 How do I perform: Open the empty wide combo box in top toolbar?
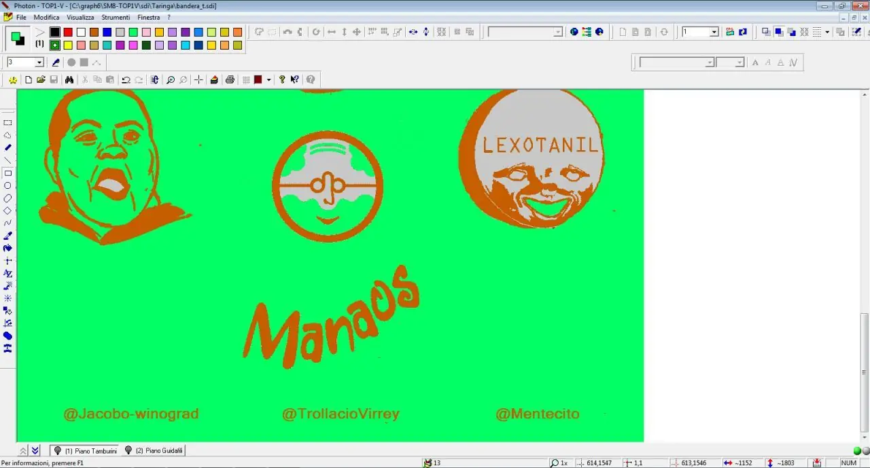[525, 32]
